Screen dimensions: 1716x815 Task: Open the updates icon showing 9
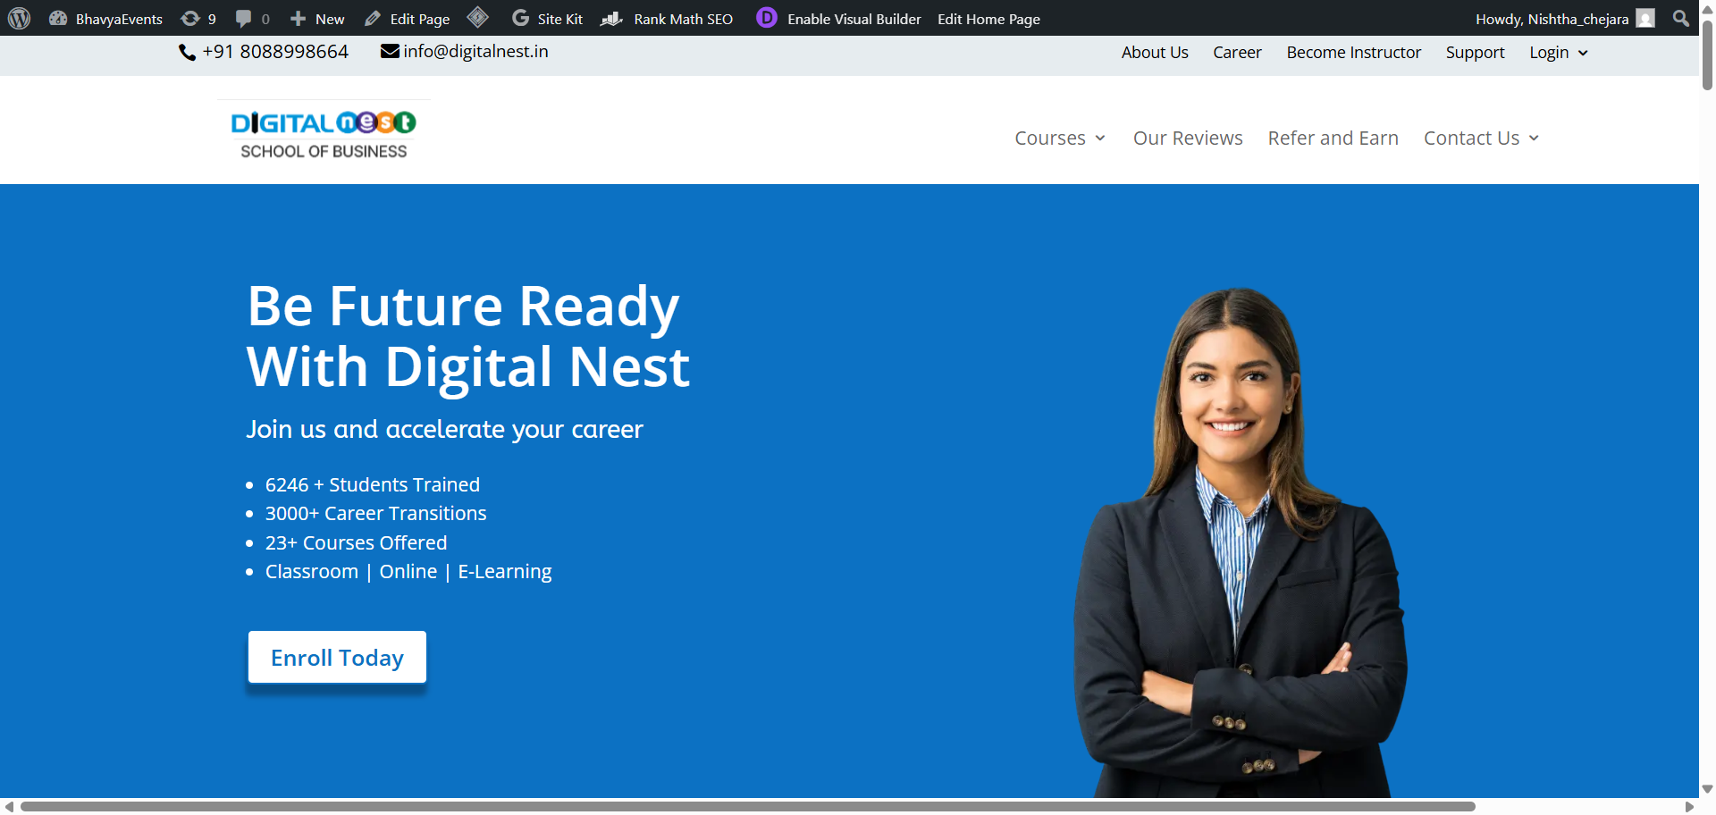tap(190, 18)
